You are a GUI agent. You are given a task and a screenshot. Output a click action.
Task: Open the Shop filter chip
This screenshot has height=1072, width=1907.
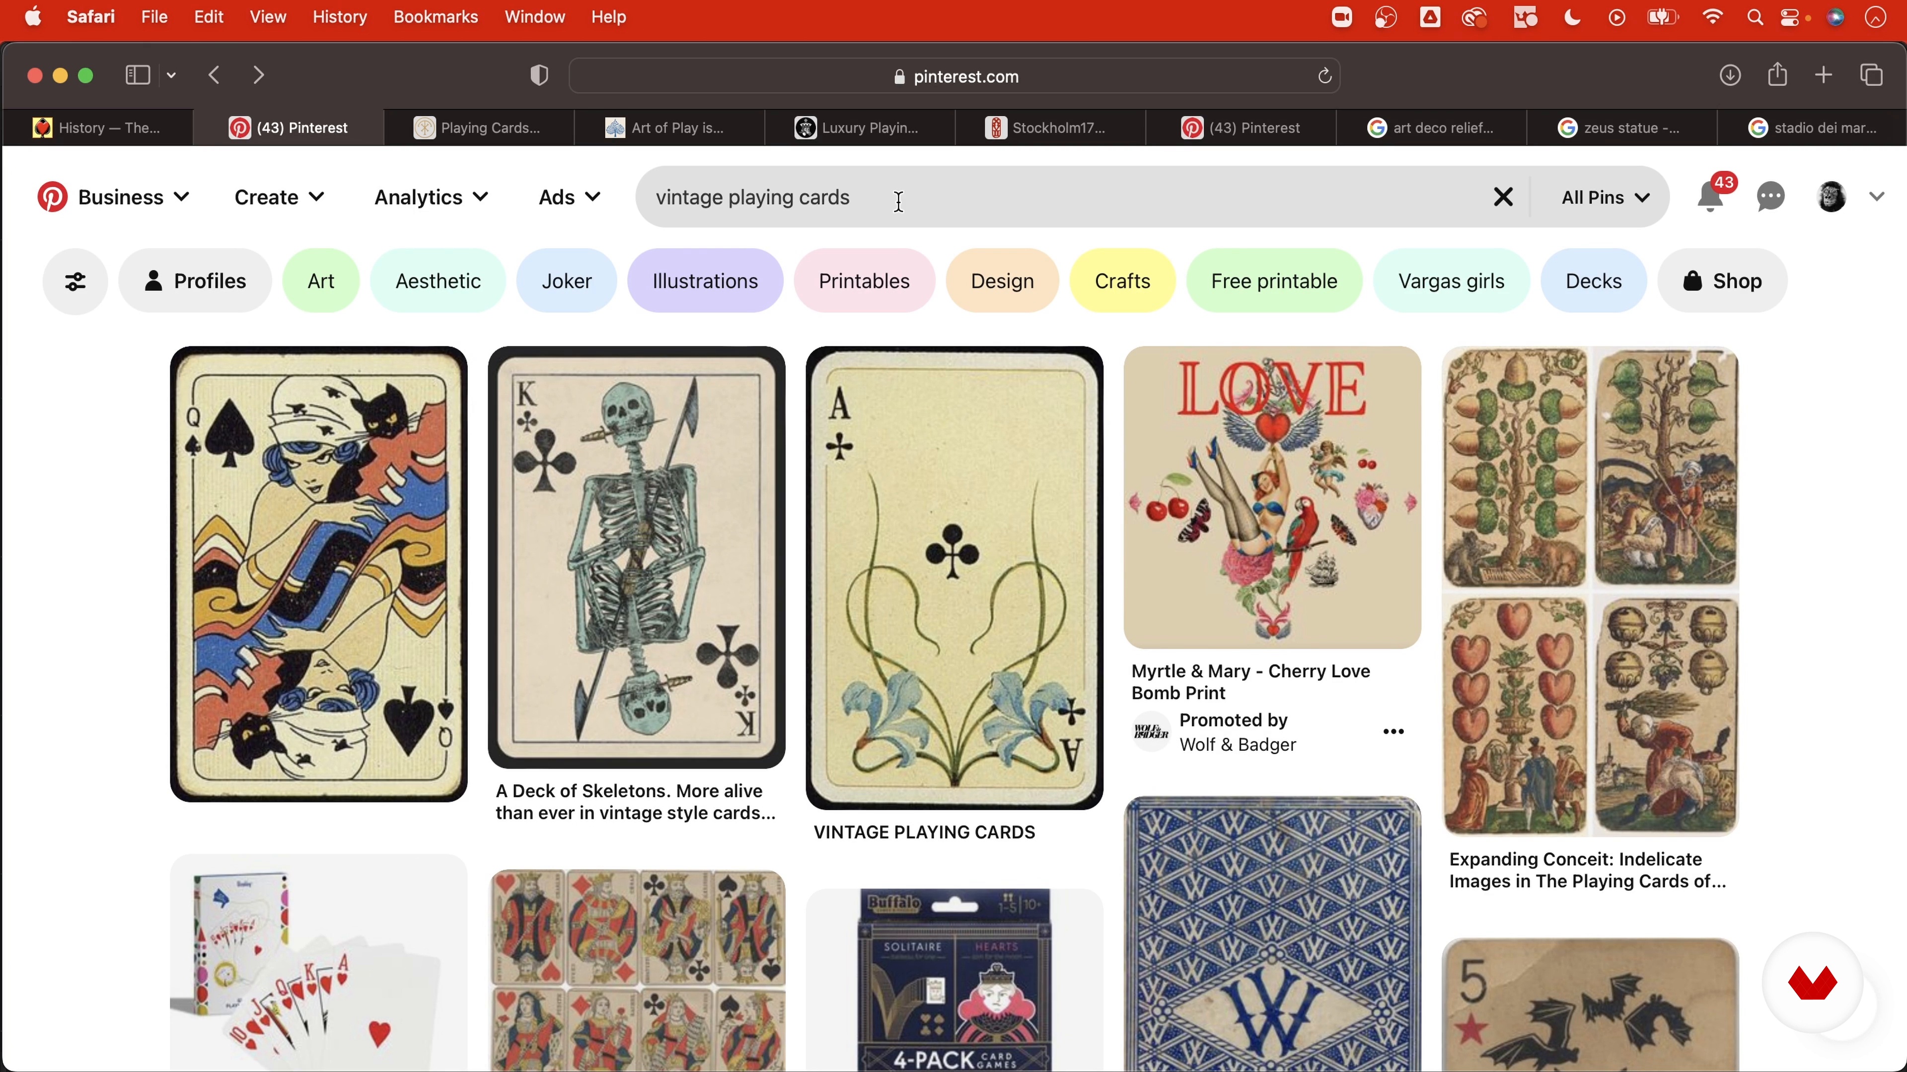(x=1723, y=281)
